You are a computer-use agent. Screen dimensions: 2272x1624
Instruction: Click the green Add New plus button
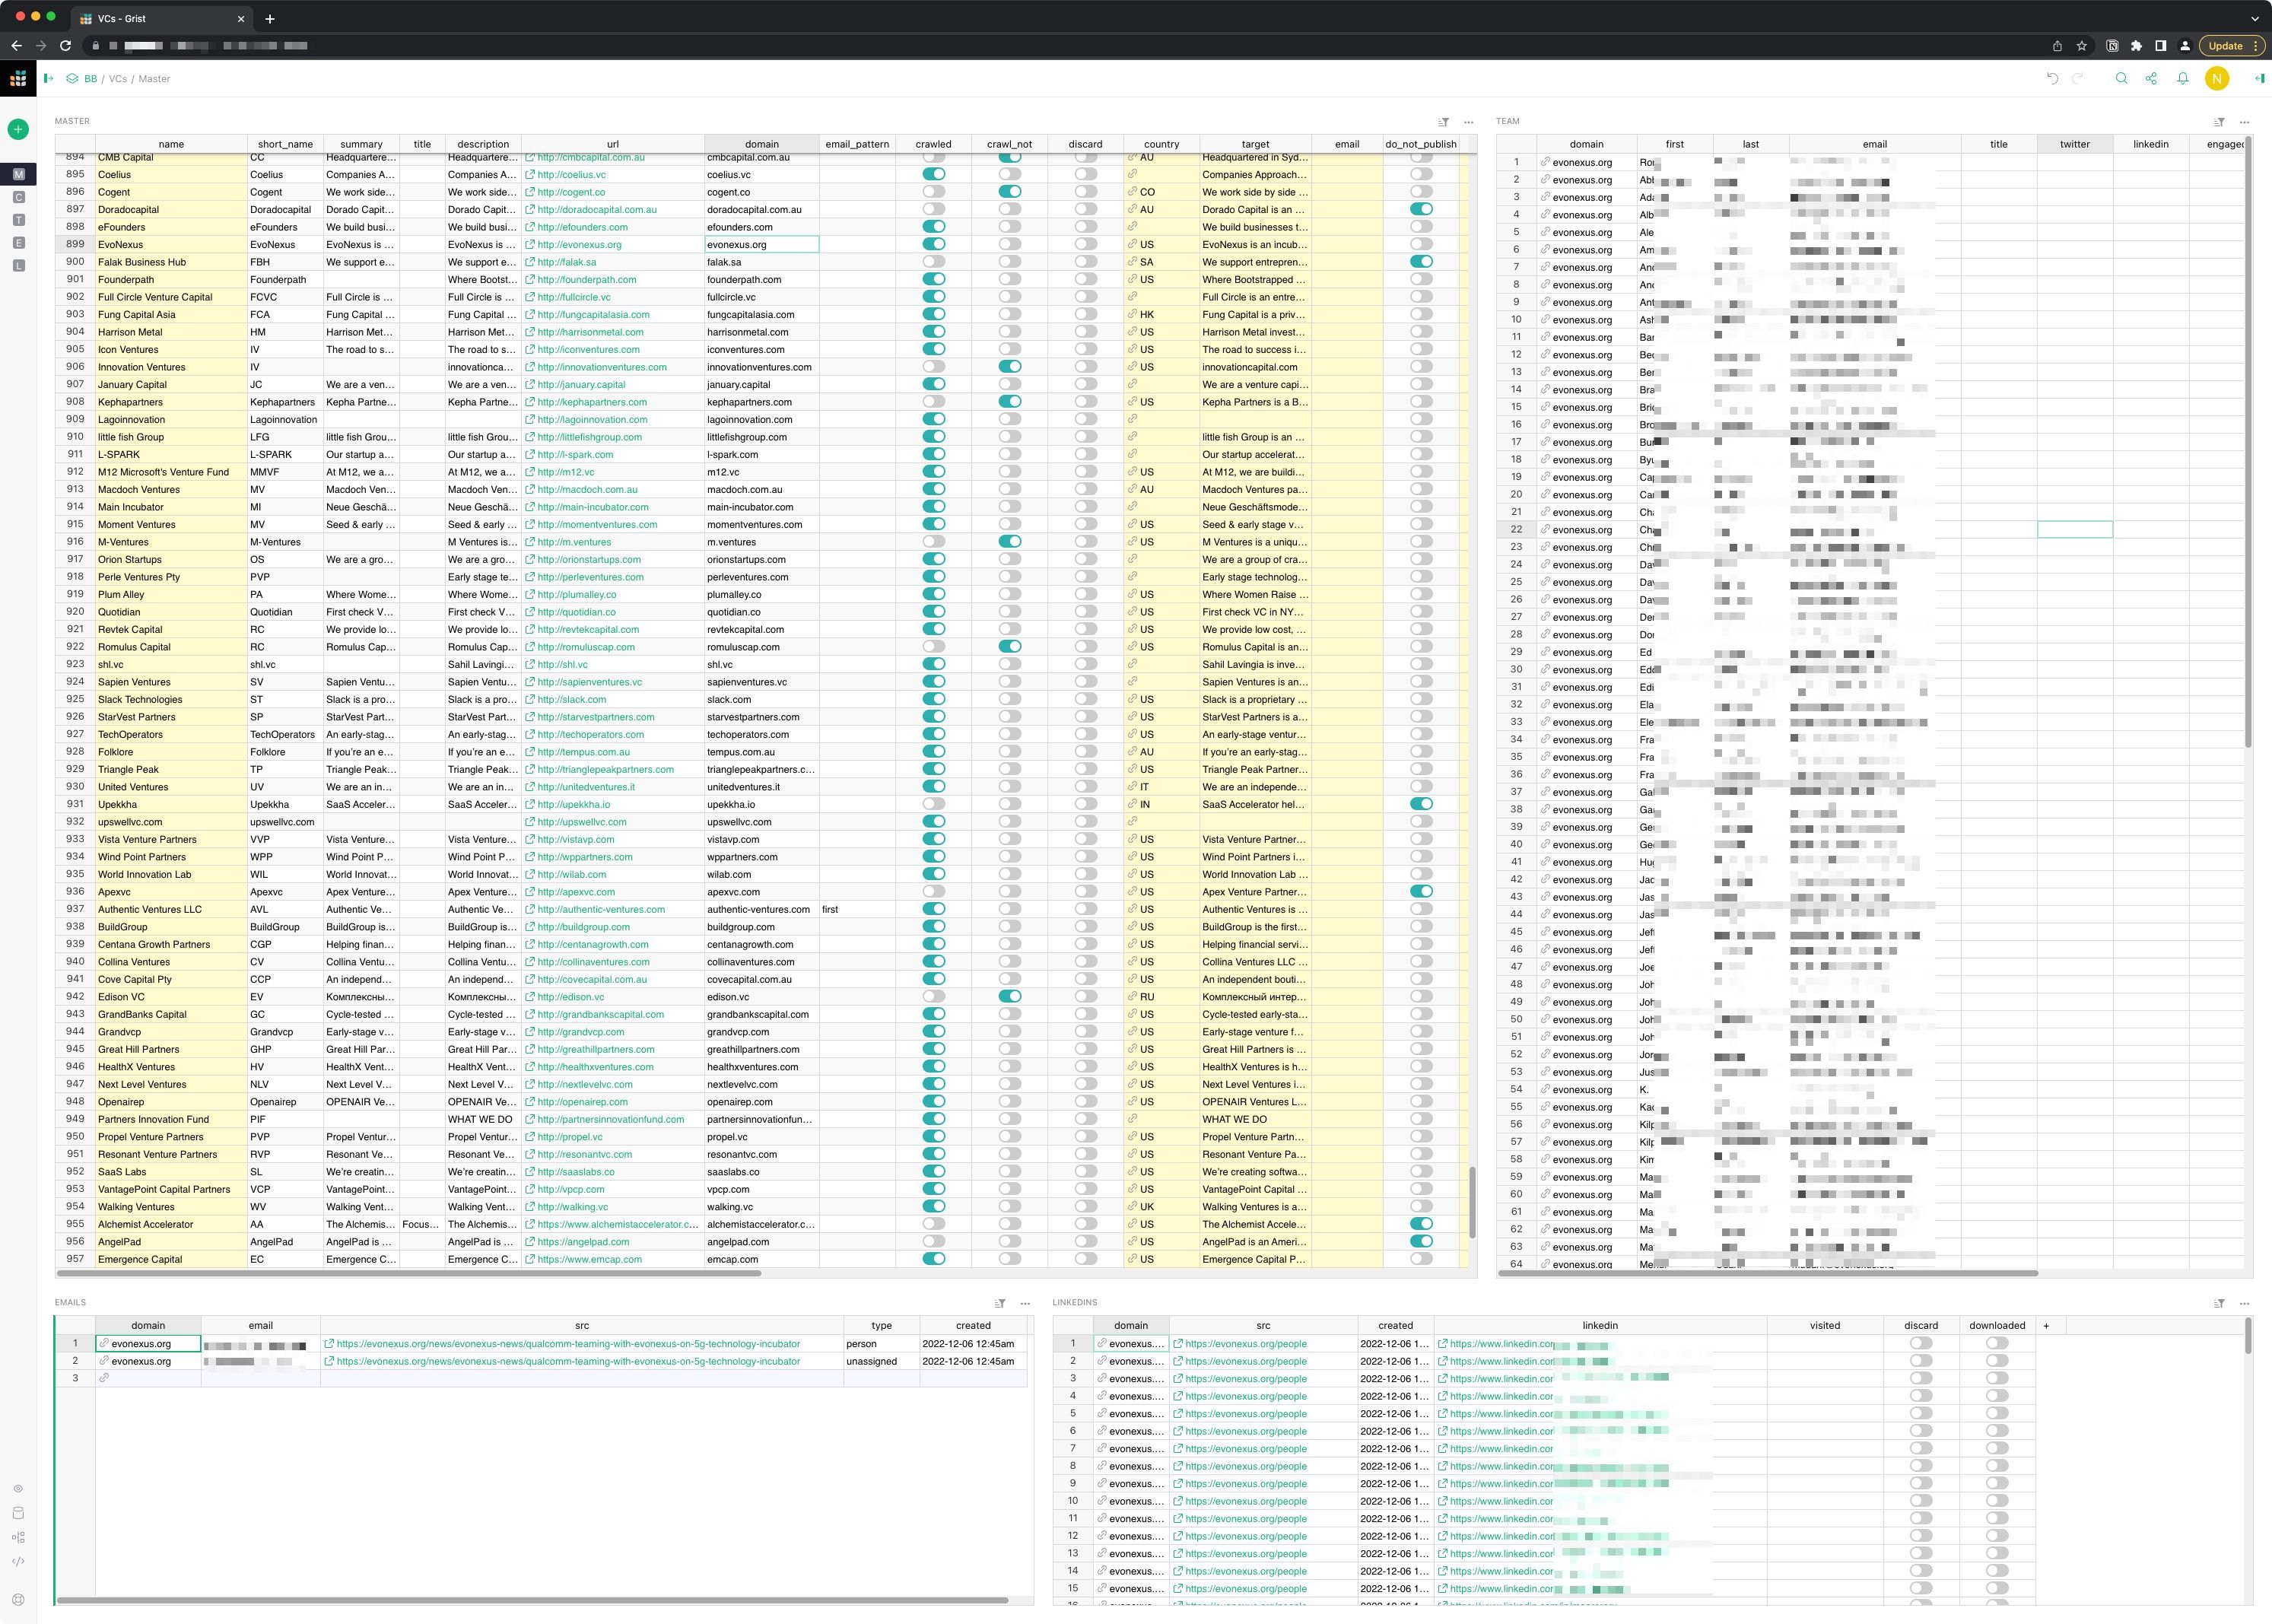[x=18, y=129]
